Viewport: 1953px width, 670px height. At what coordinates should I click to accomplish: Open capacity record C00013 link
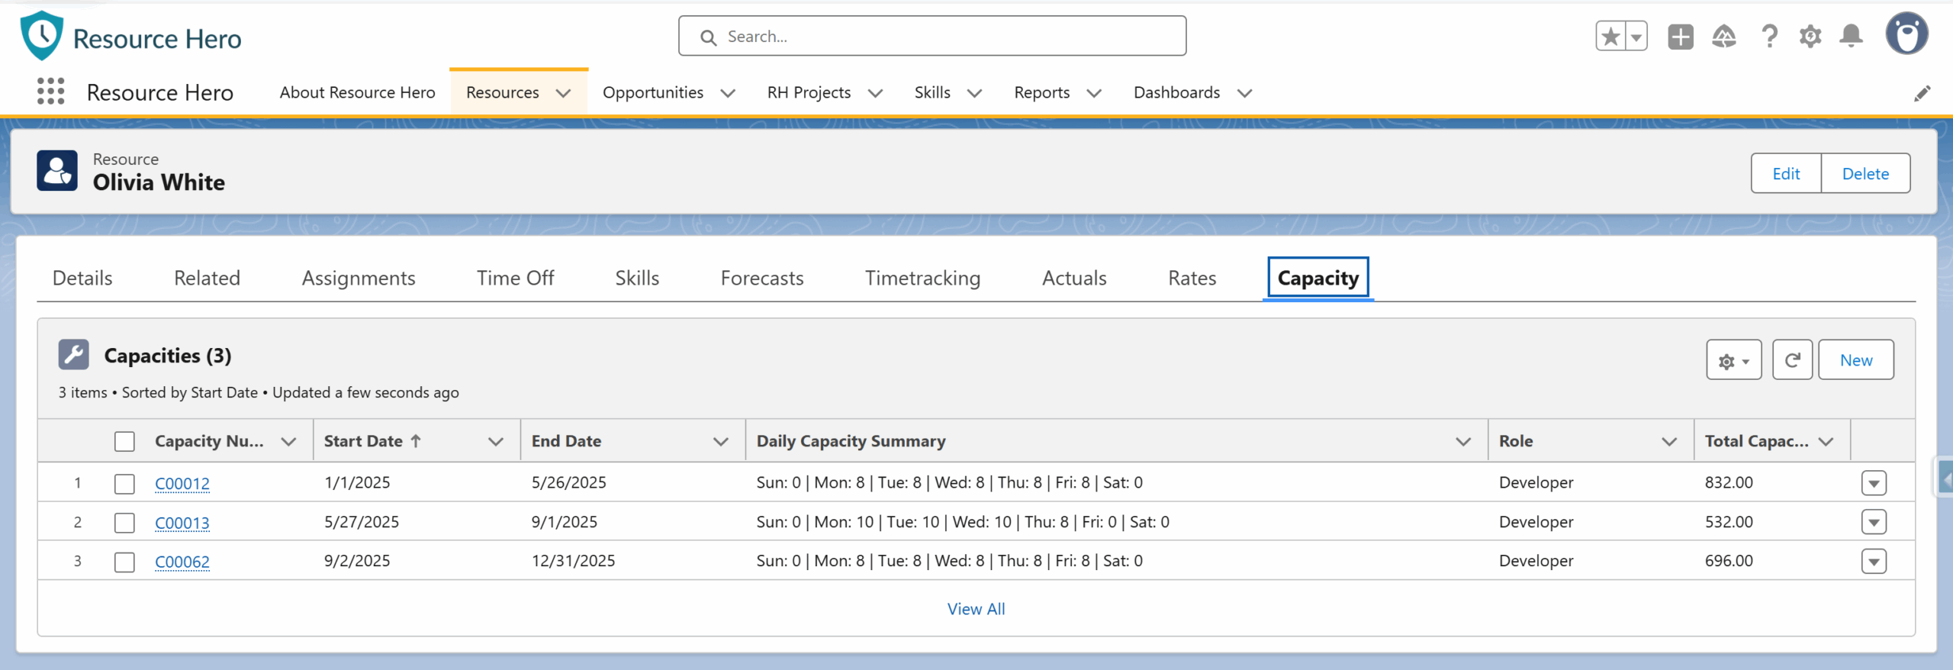coord(182,523)
